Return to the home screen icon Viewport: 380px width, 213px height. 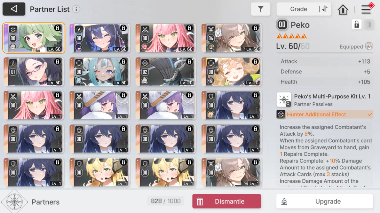(x=343, y=10)
